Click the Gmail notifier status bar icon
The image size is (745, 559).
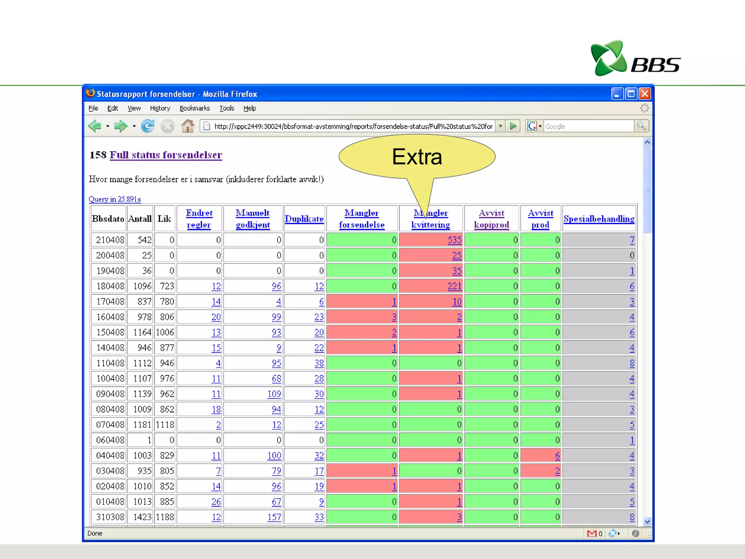[592, 534]
